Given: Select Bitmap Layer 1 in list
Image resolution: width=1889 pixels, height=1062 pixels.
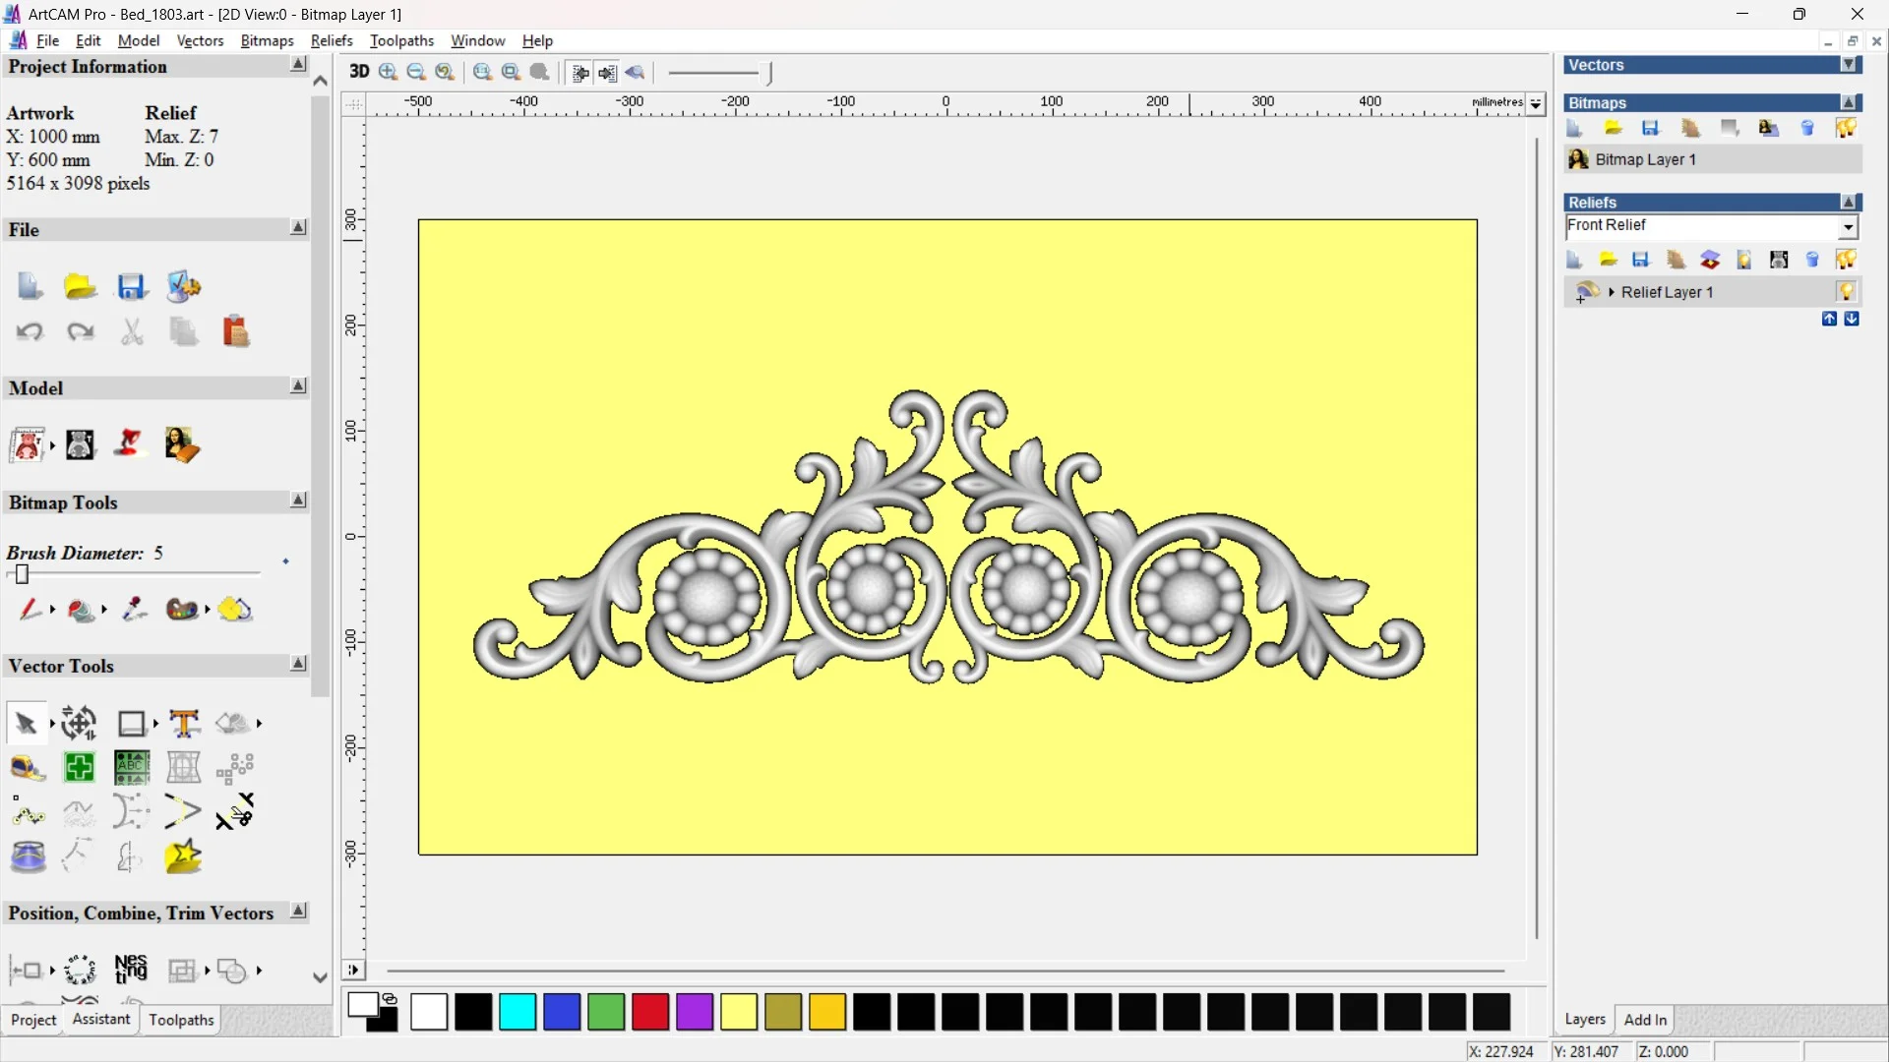Looking at the screenshot, I should tap(1645, 159).
